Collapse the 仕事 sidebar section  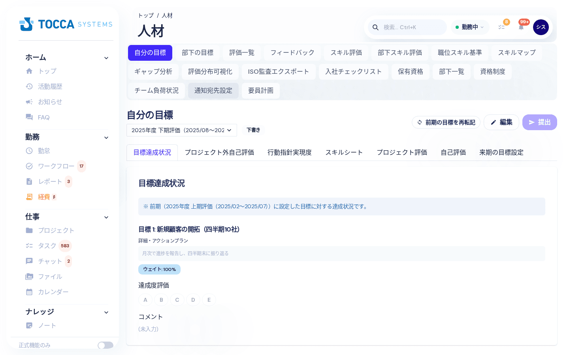click(106, 217)
